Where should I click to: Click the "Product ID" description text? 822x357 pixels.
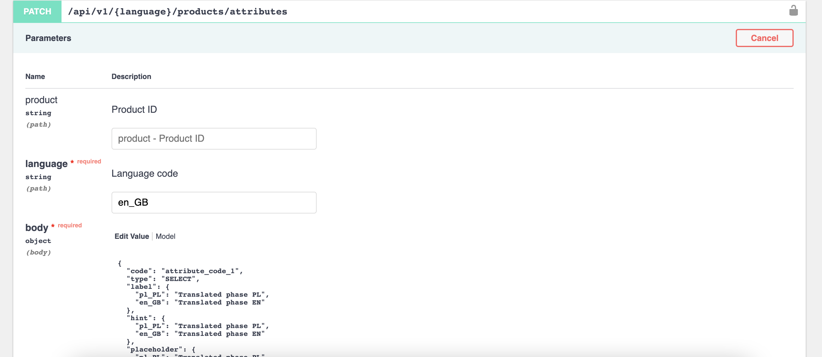click(134, 109)
